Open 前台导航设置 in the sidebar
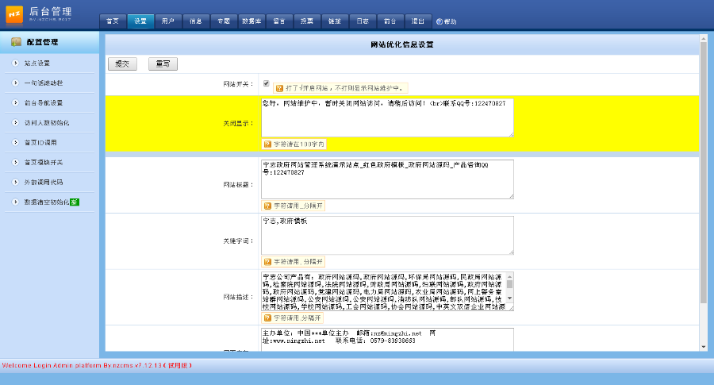The width and height of the screenshot is (714, 385). click(44, 103)
